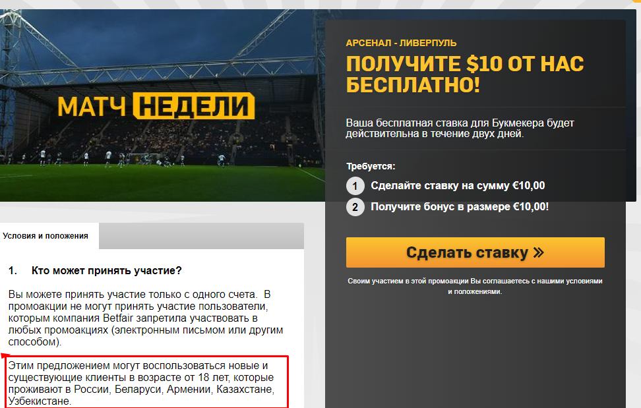641x408 pixels.
Task: Click the red arrow marker at box corner
Action: [x=5, y=356]
